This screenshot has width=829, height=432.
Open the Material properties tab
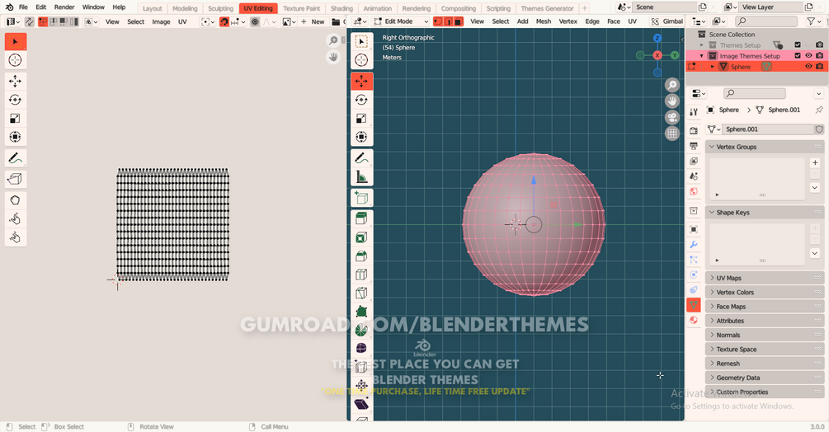(x=694, y=320)
